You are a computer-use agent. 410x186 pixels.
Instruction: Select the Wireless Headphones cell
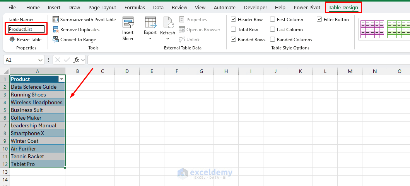point(38,102)
